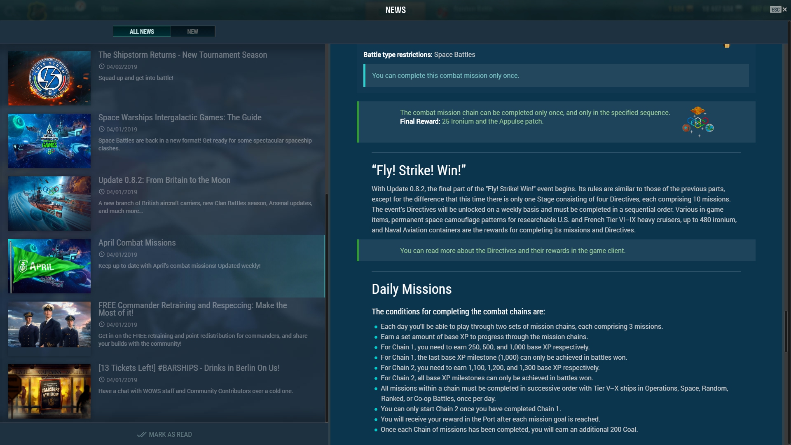Open Update 0.8.2 From Britain to the Moon
Screen dimensions: 791x445
click(164, 180)
